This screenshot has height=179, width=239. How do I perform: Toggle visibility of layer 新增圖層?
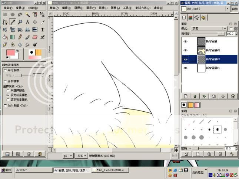click(x=185, y=41)
